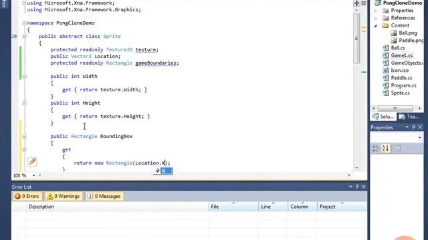Click the Sprite.cs file icon
428x240 pixels.
point(385,93)
